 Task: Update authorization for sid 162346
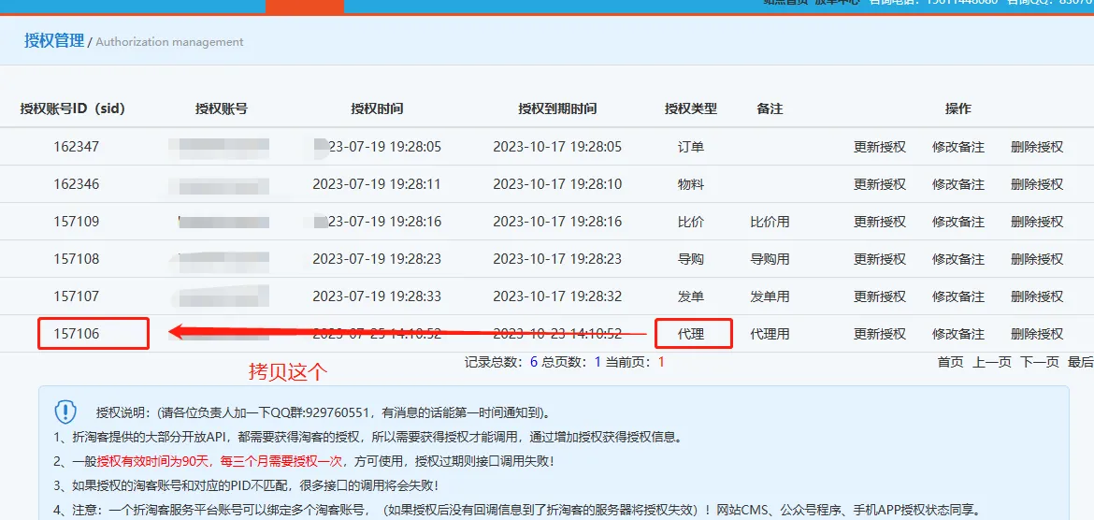pyautogui.click(x=879, y=184)
